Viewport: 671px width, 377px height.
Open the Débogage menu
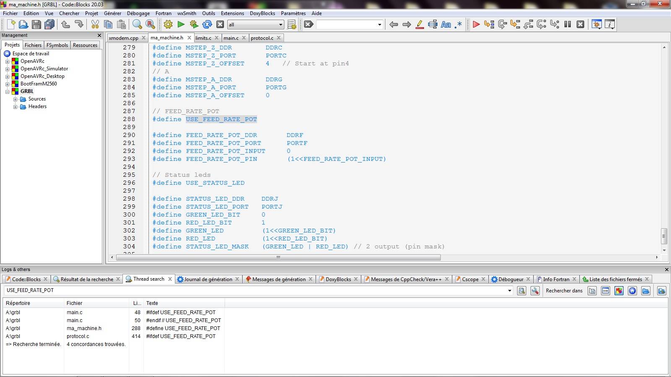click(138, 13)
